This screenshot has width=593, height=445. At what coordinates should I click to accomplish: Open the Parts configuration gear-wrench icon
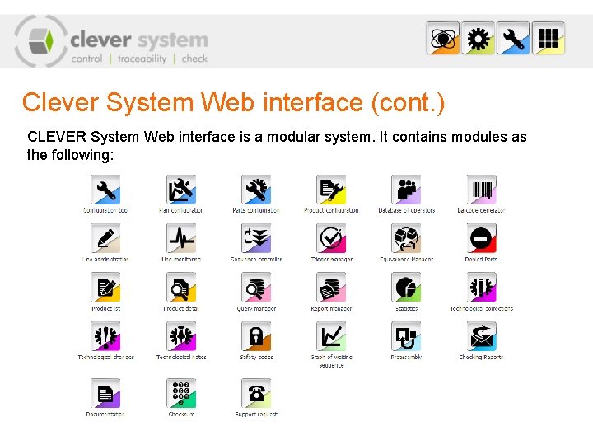pos(256,190)
